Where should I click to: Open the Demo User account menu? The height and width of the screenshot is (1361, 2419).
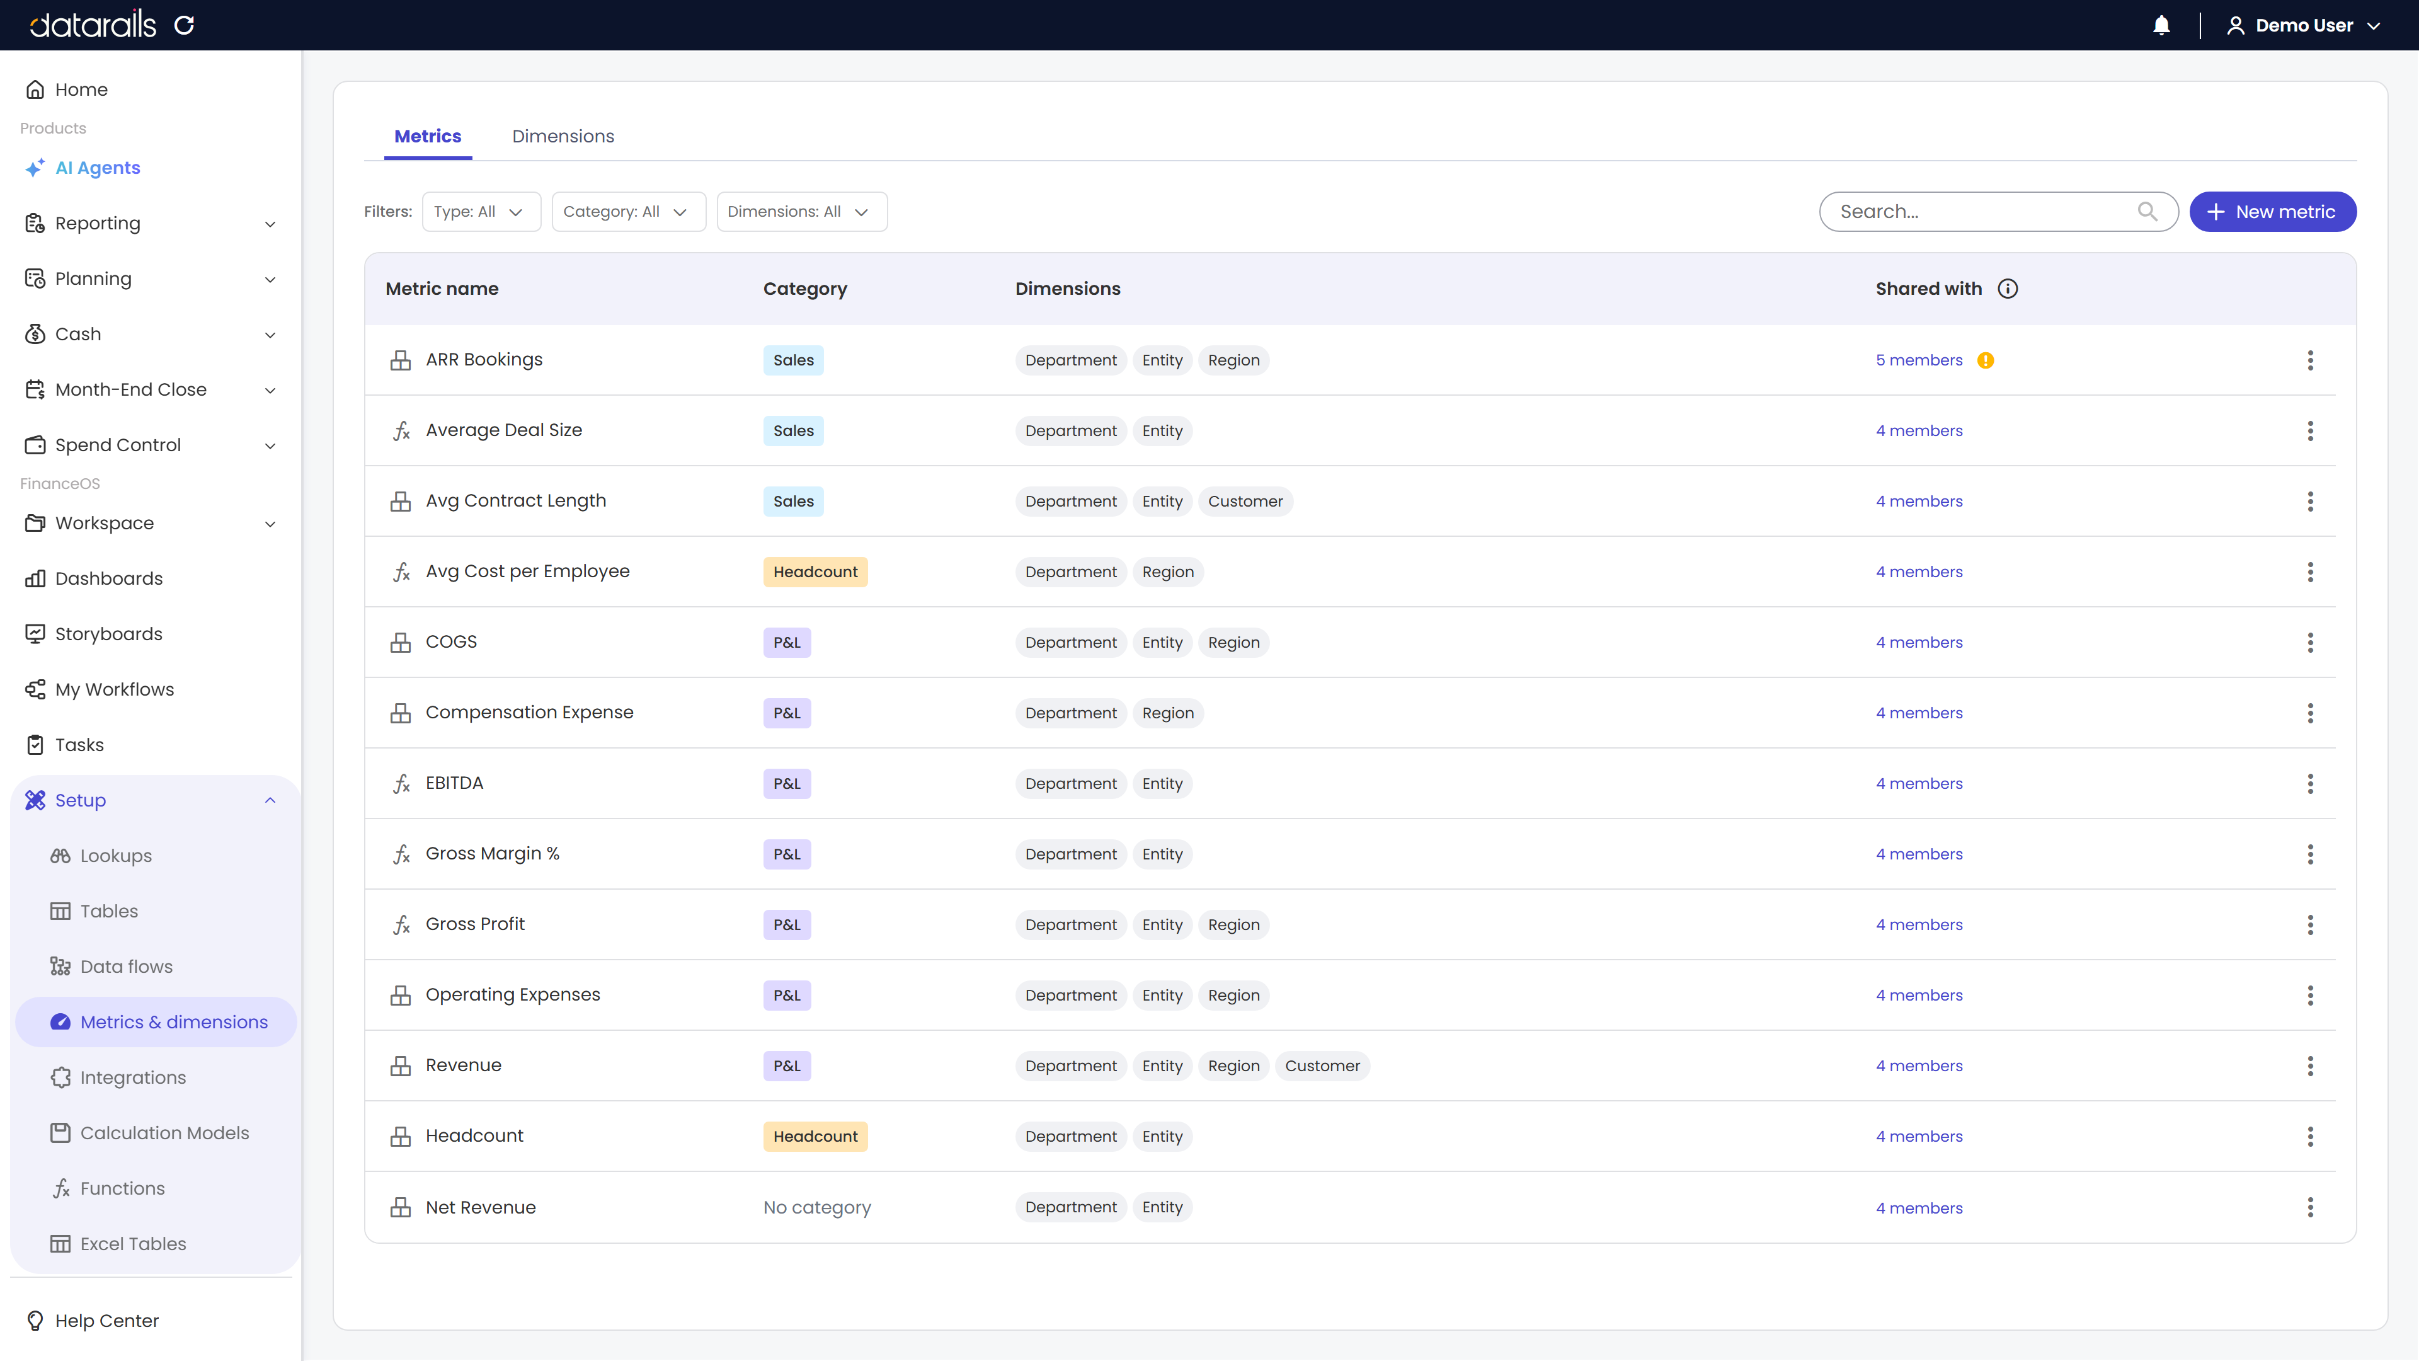(2304, 25)
